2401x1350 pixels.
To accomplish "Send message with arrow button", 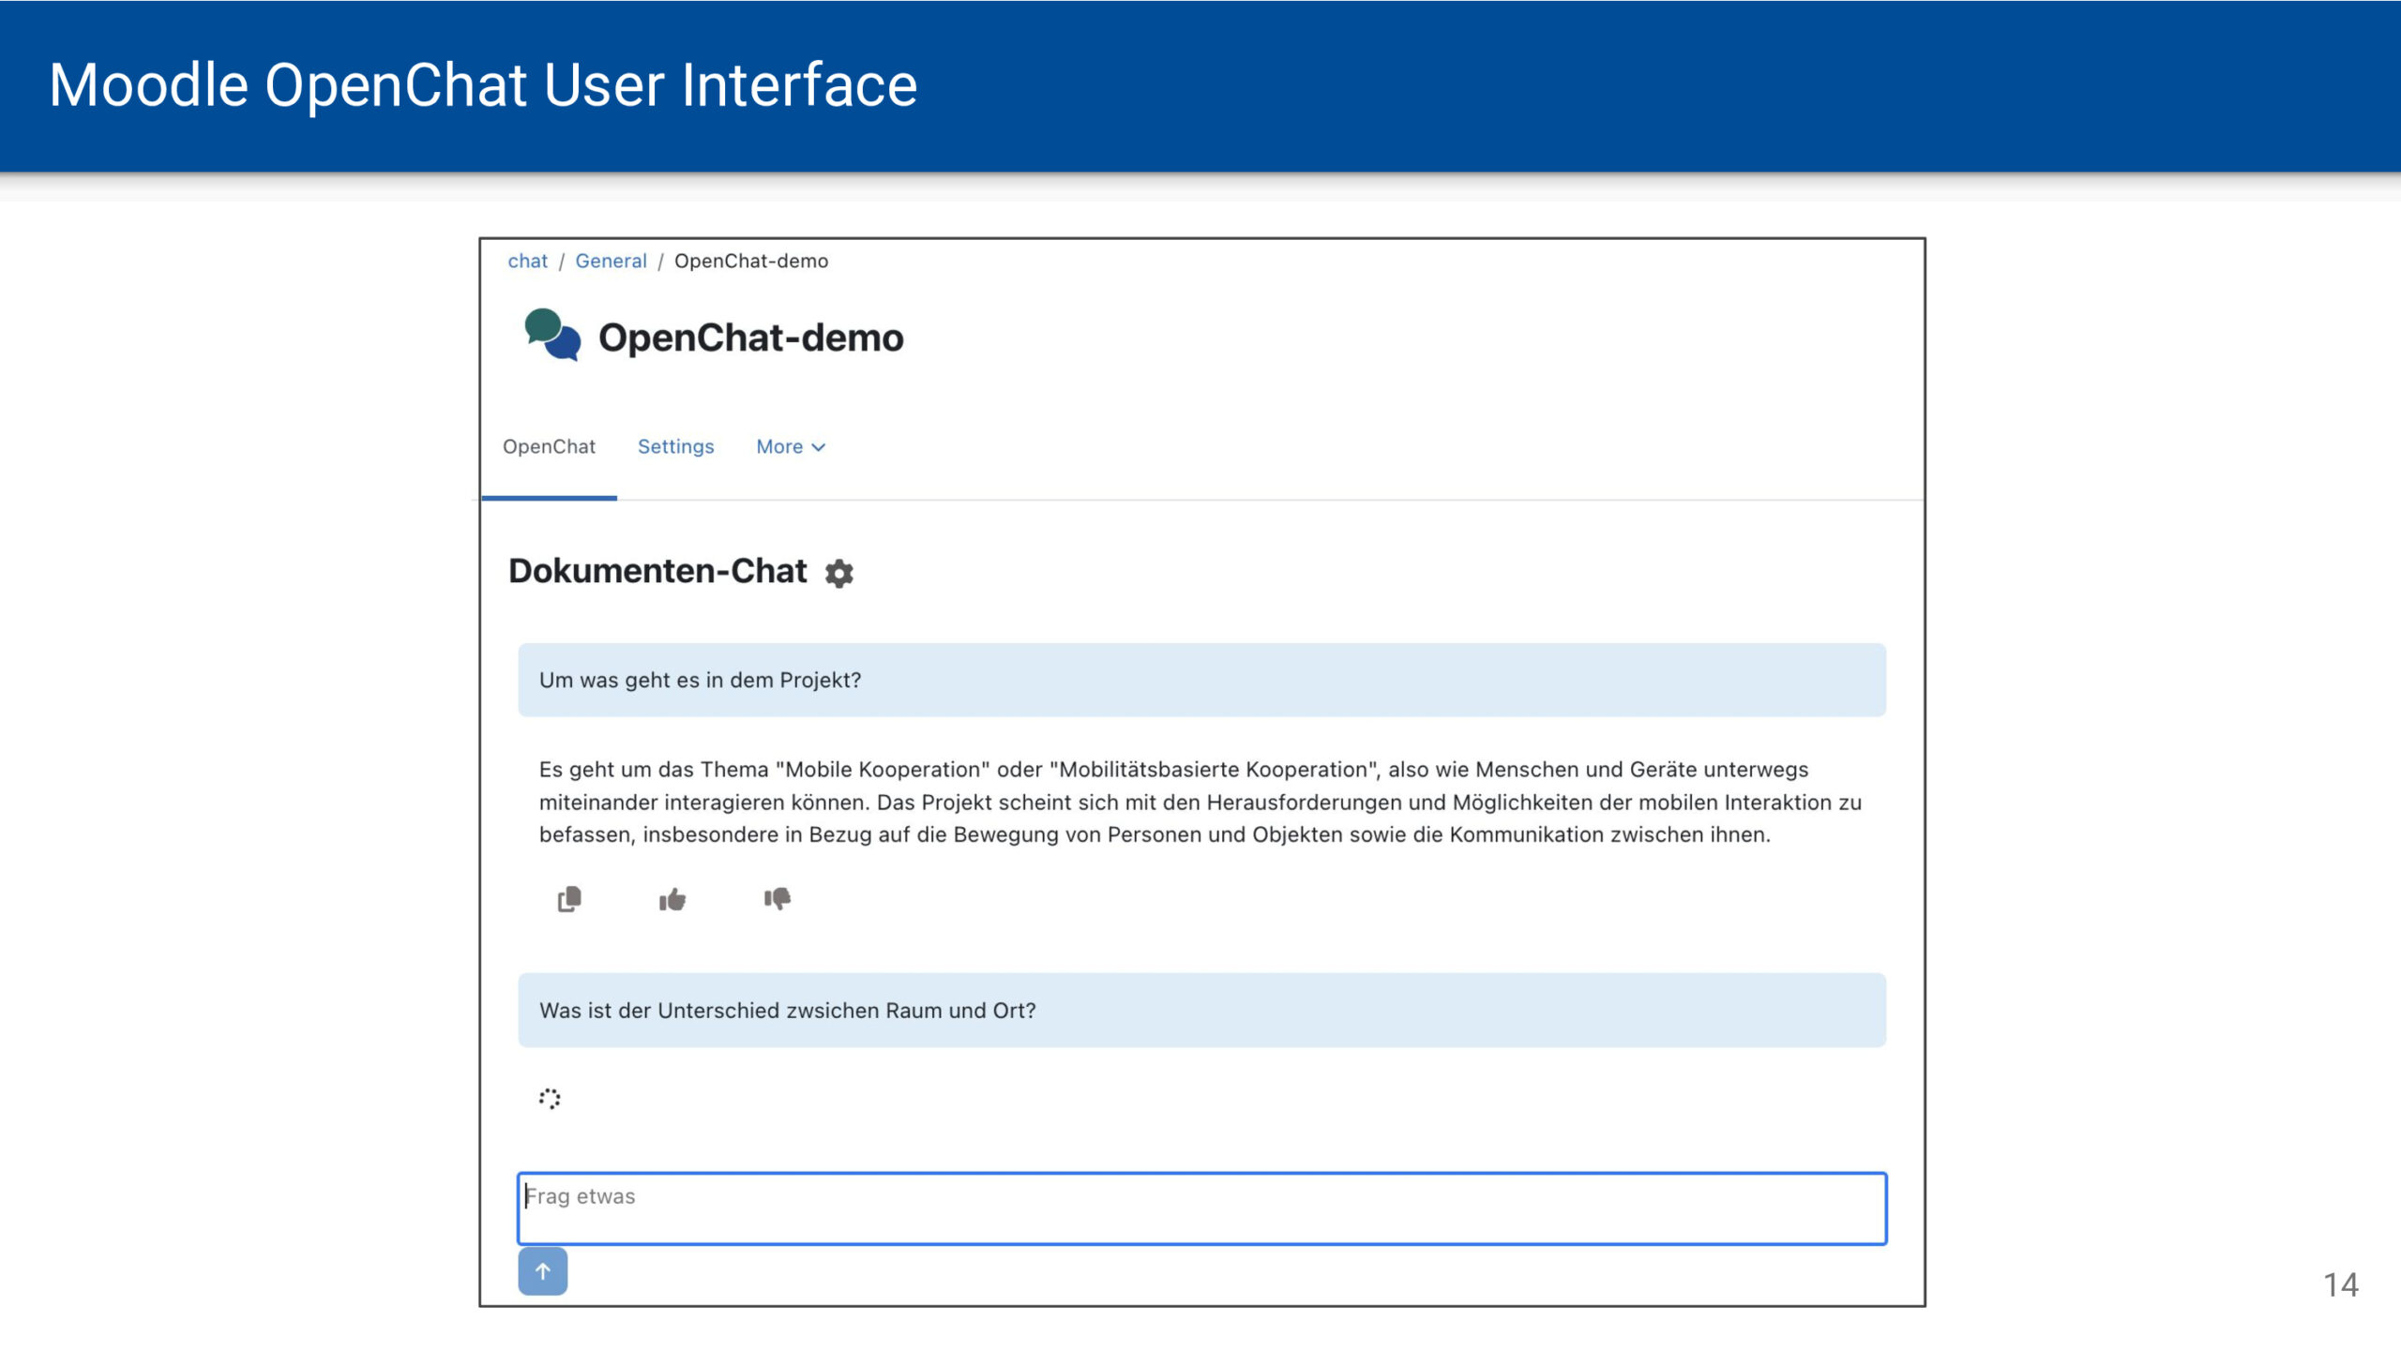I will pyautogui.click(x=543, y=1271).
